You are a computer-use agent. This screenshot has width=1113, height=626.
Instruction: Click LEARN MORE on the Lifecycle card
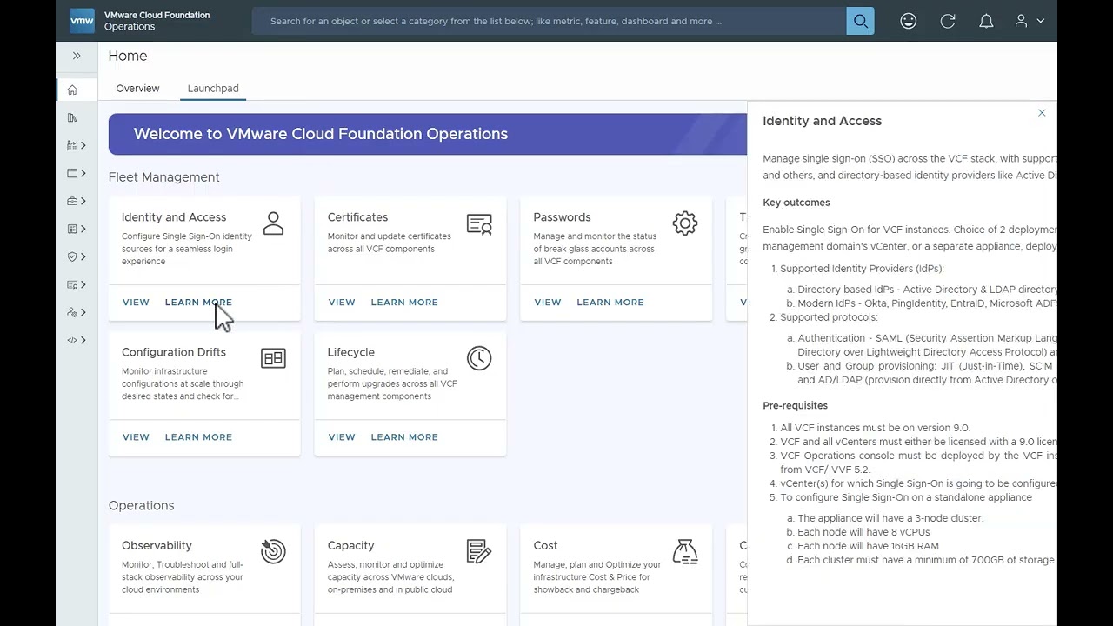click(404, 436)
